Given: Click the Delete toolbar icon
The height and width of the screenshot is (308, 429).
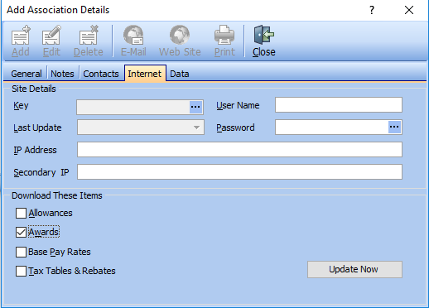Looking at the screenshot, I should coord(89,35).
